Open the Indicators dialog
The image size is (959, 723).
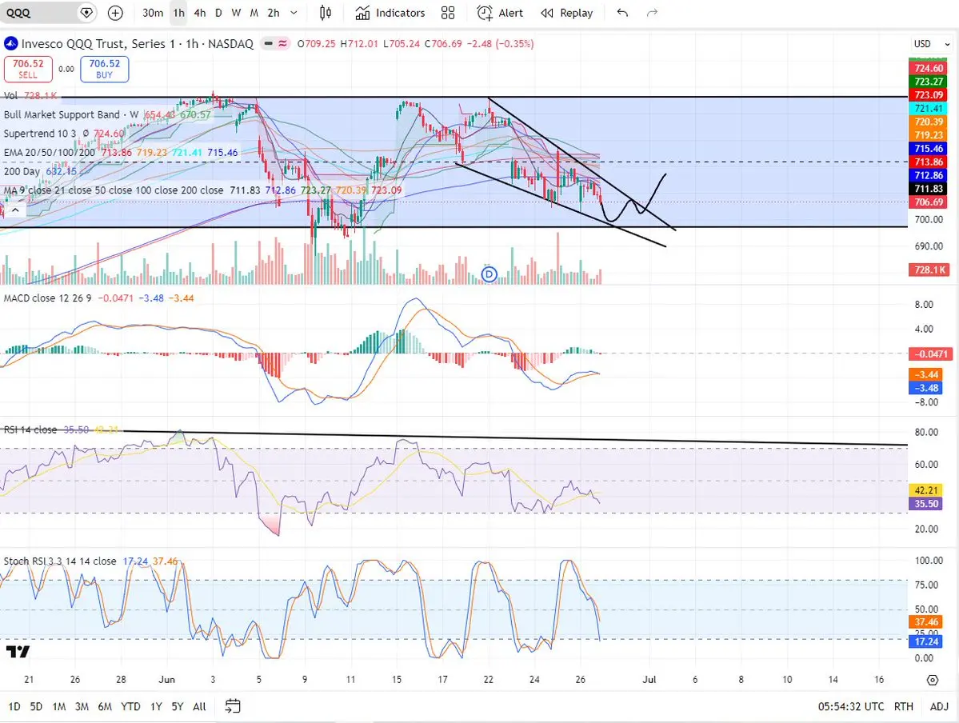click(390, 13)
